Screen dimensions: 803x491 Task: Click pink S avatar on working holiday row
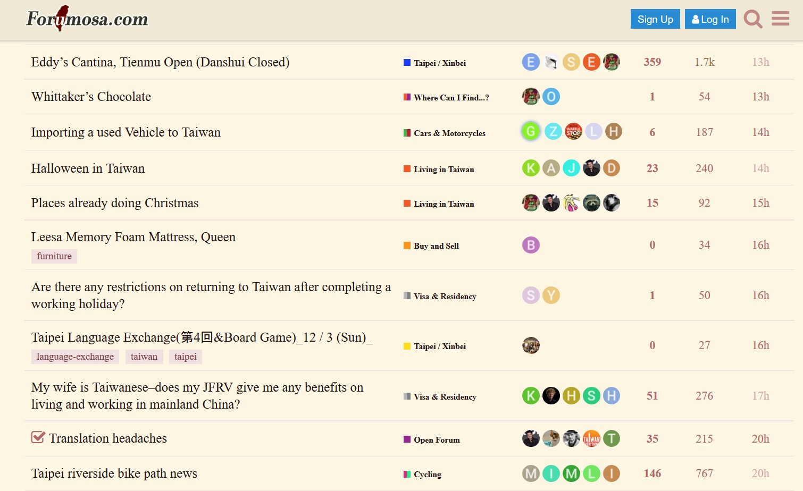point(531,295)
